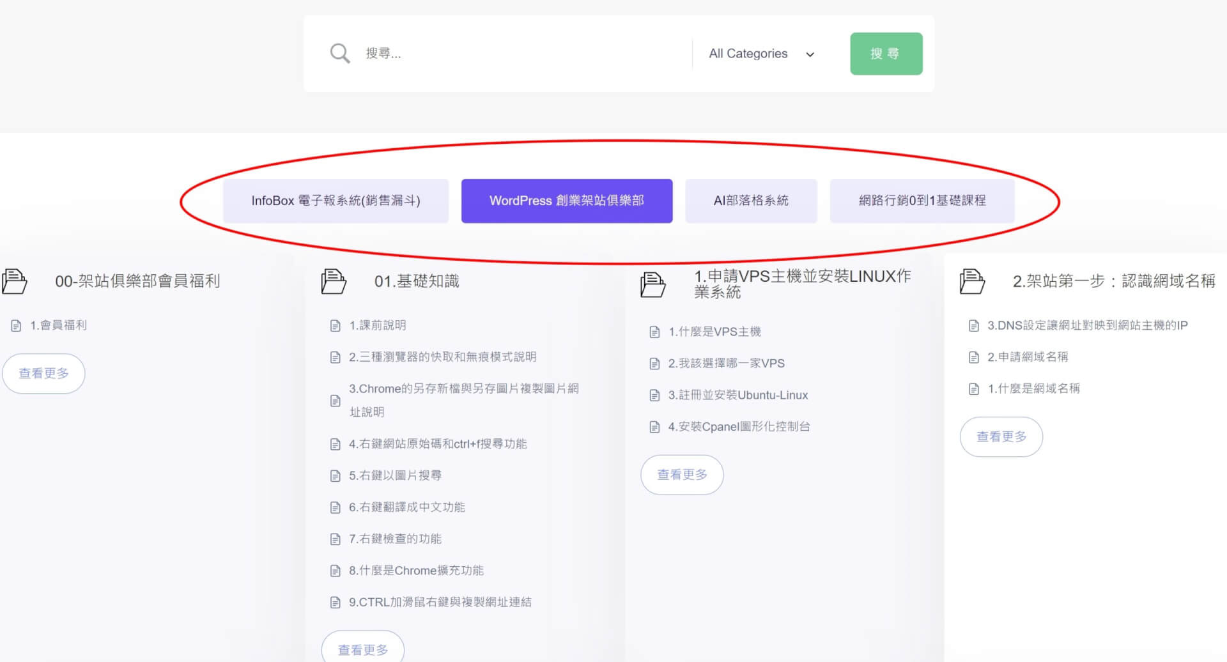Screen dimensions: 1227x662
Task: Open 2.架站第一步：認識網域名稱 heading
Action: pyautogui.click(x=1114, y=281)
